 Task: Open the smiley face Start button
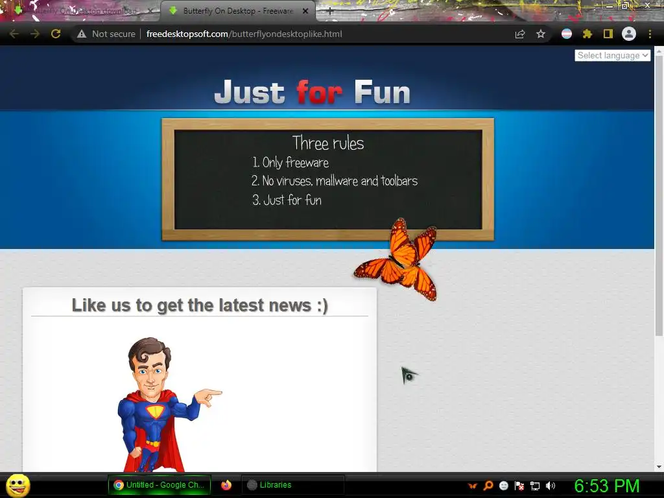click(x=18, y=485)
